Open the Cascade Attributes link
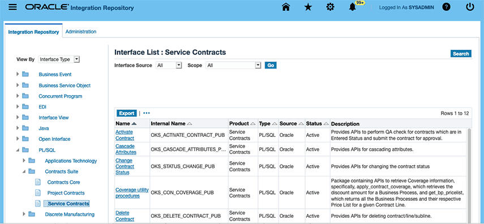The height and width of the screenshot is (224, 484). click(x=126, y=149)
